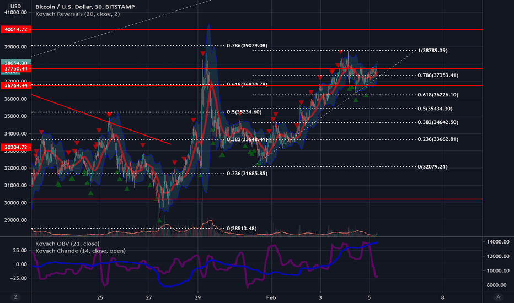The image size is (514, 303).
Task: Select the 0.382(33648.41) Fibonacci level label
Action: pos(247,139)
